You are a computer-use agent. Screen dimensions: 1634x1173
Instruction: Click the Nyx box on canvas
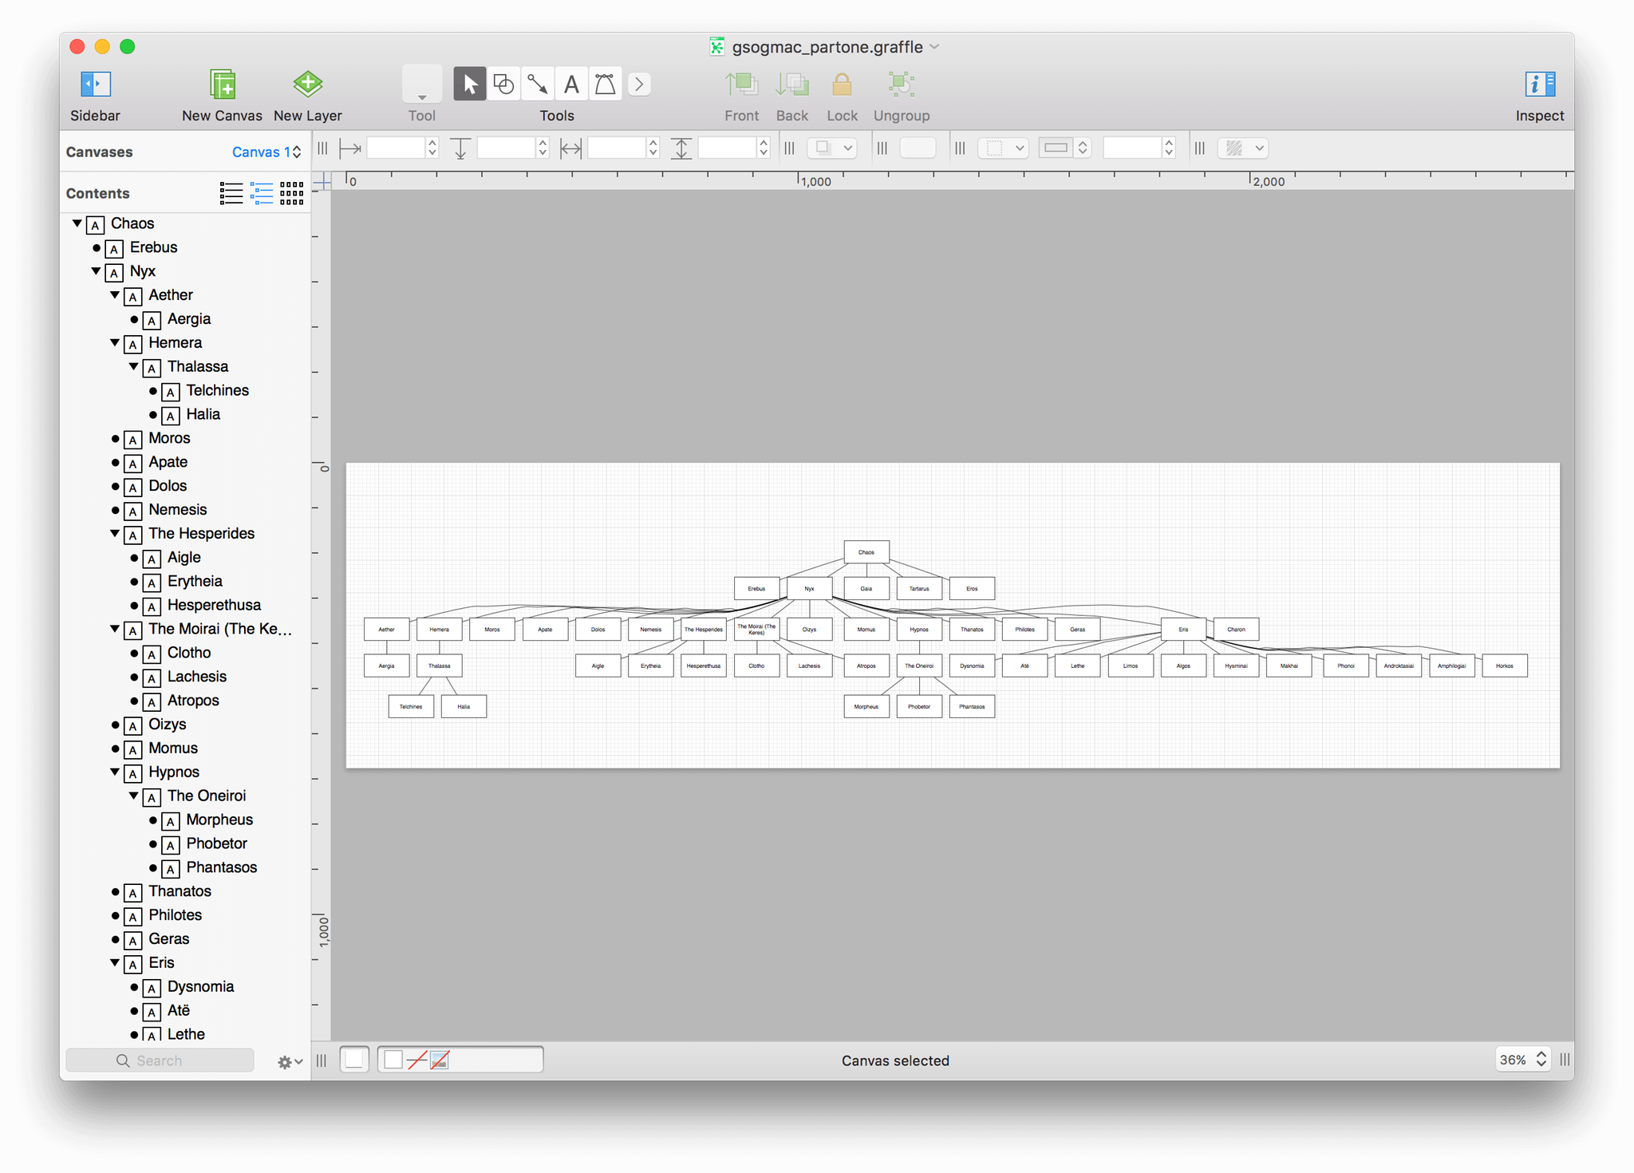pos(809,589)
